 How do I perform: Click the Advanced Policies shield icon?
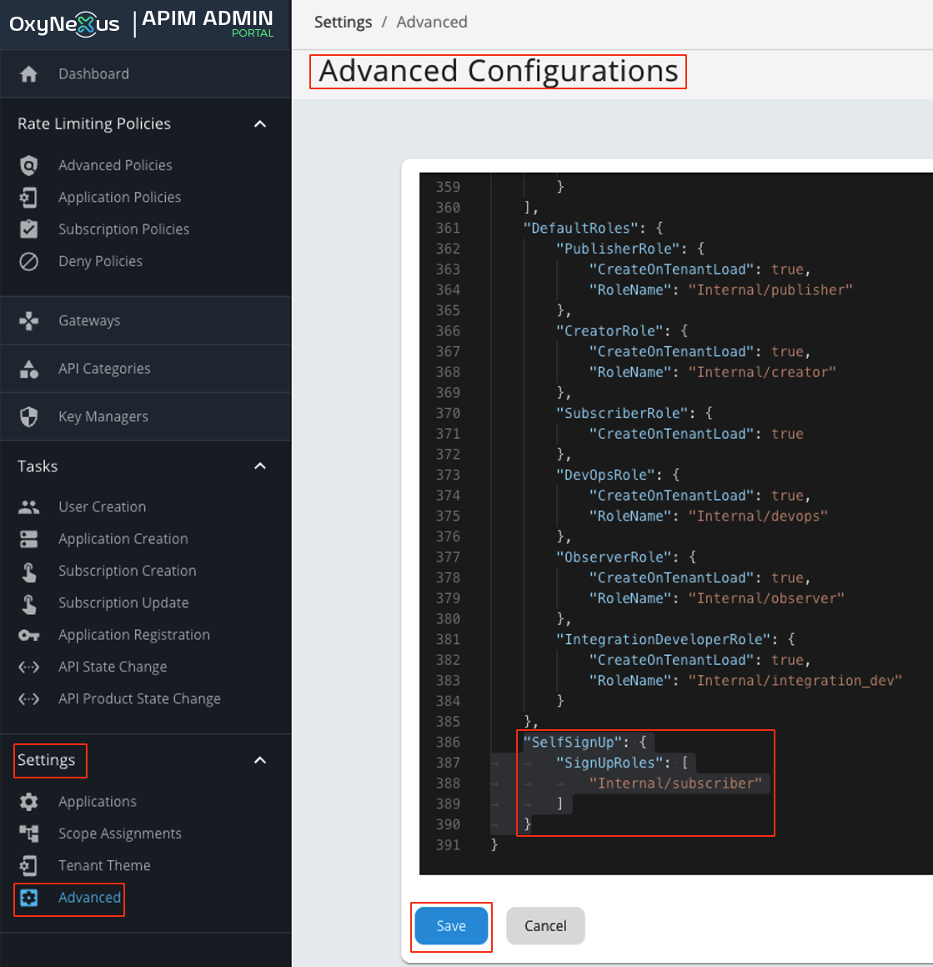tap(28, 165)
